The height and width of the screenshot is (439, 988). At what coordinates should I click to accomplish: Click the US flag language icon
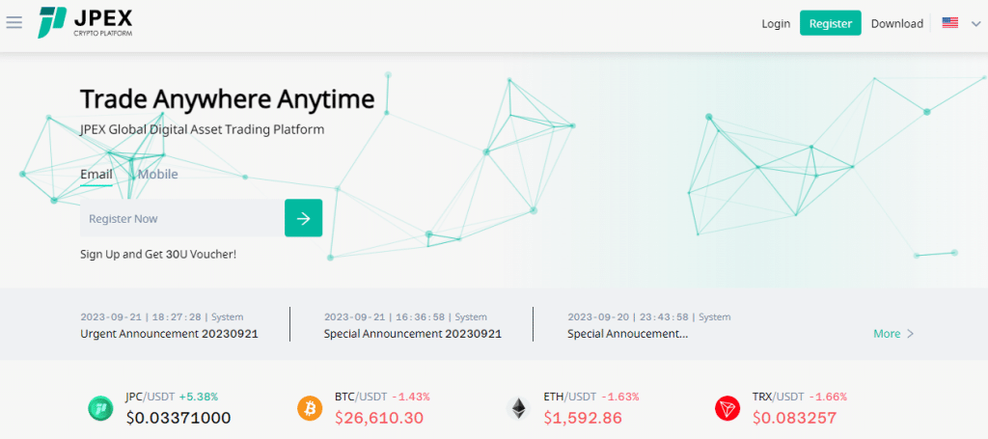tap(950, 23)
